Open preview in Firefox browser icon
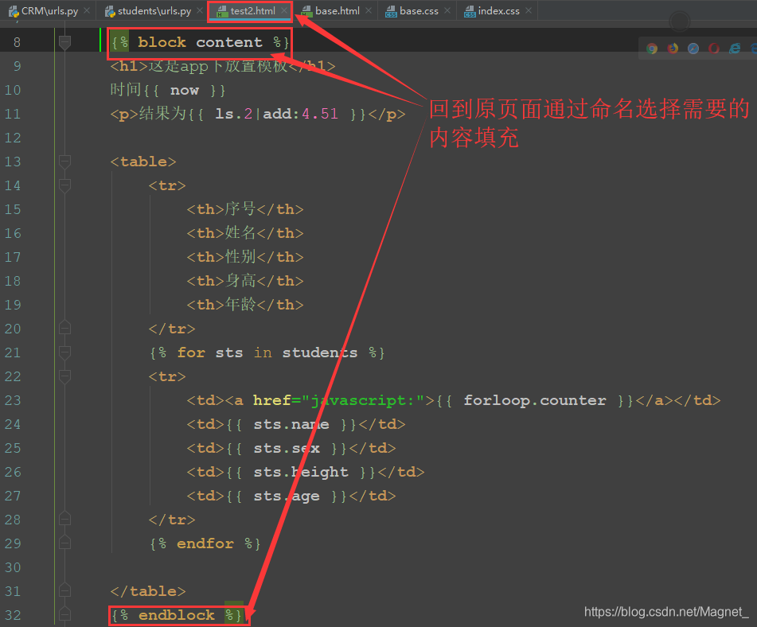 pos(673,49)
